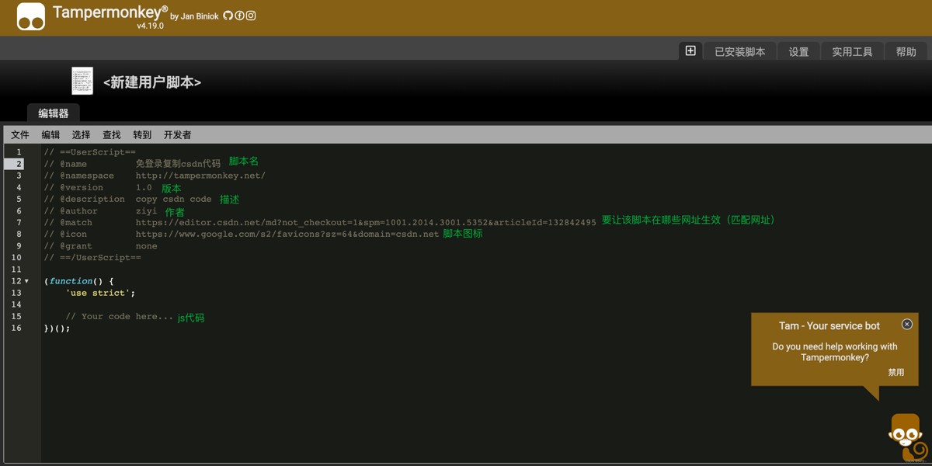Open the 设置 tab
The width and height of the screenshot is (932, 466).
798,51
